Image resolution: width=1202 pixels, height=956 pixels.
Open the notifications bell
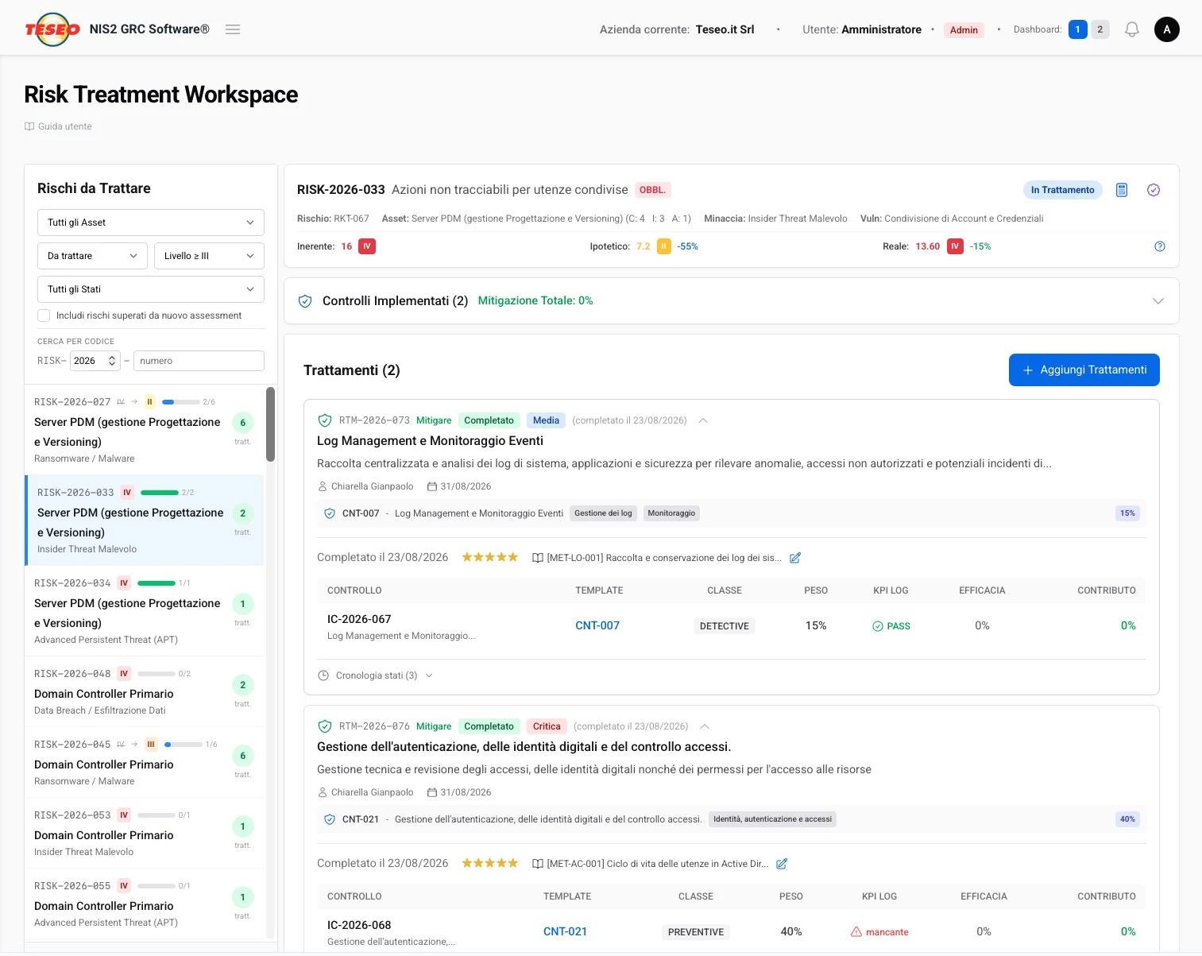1132,29
